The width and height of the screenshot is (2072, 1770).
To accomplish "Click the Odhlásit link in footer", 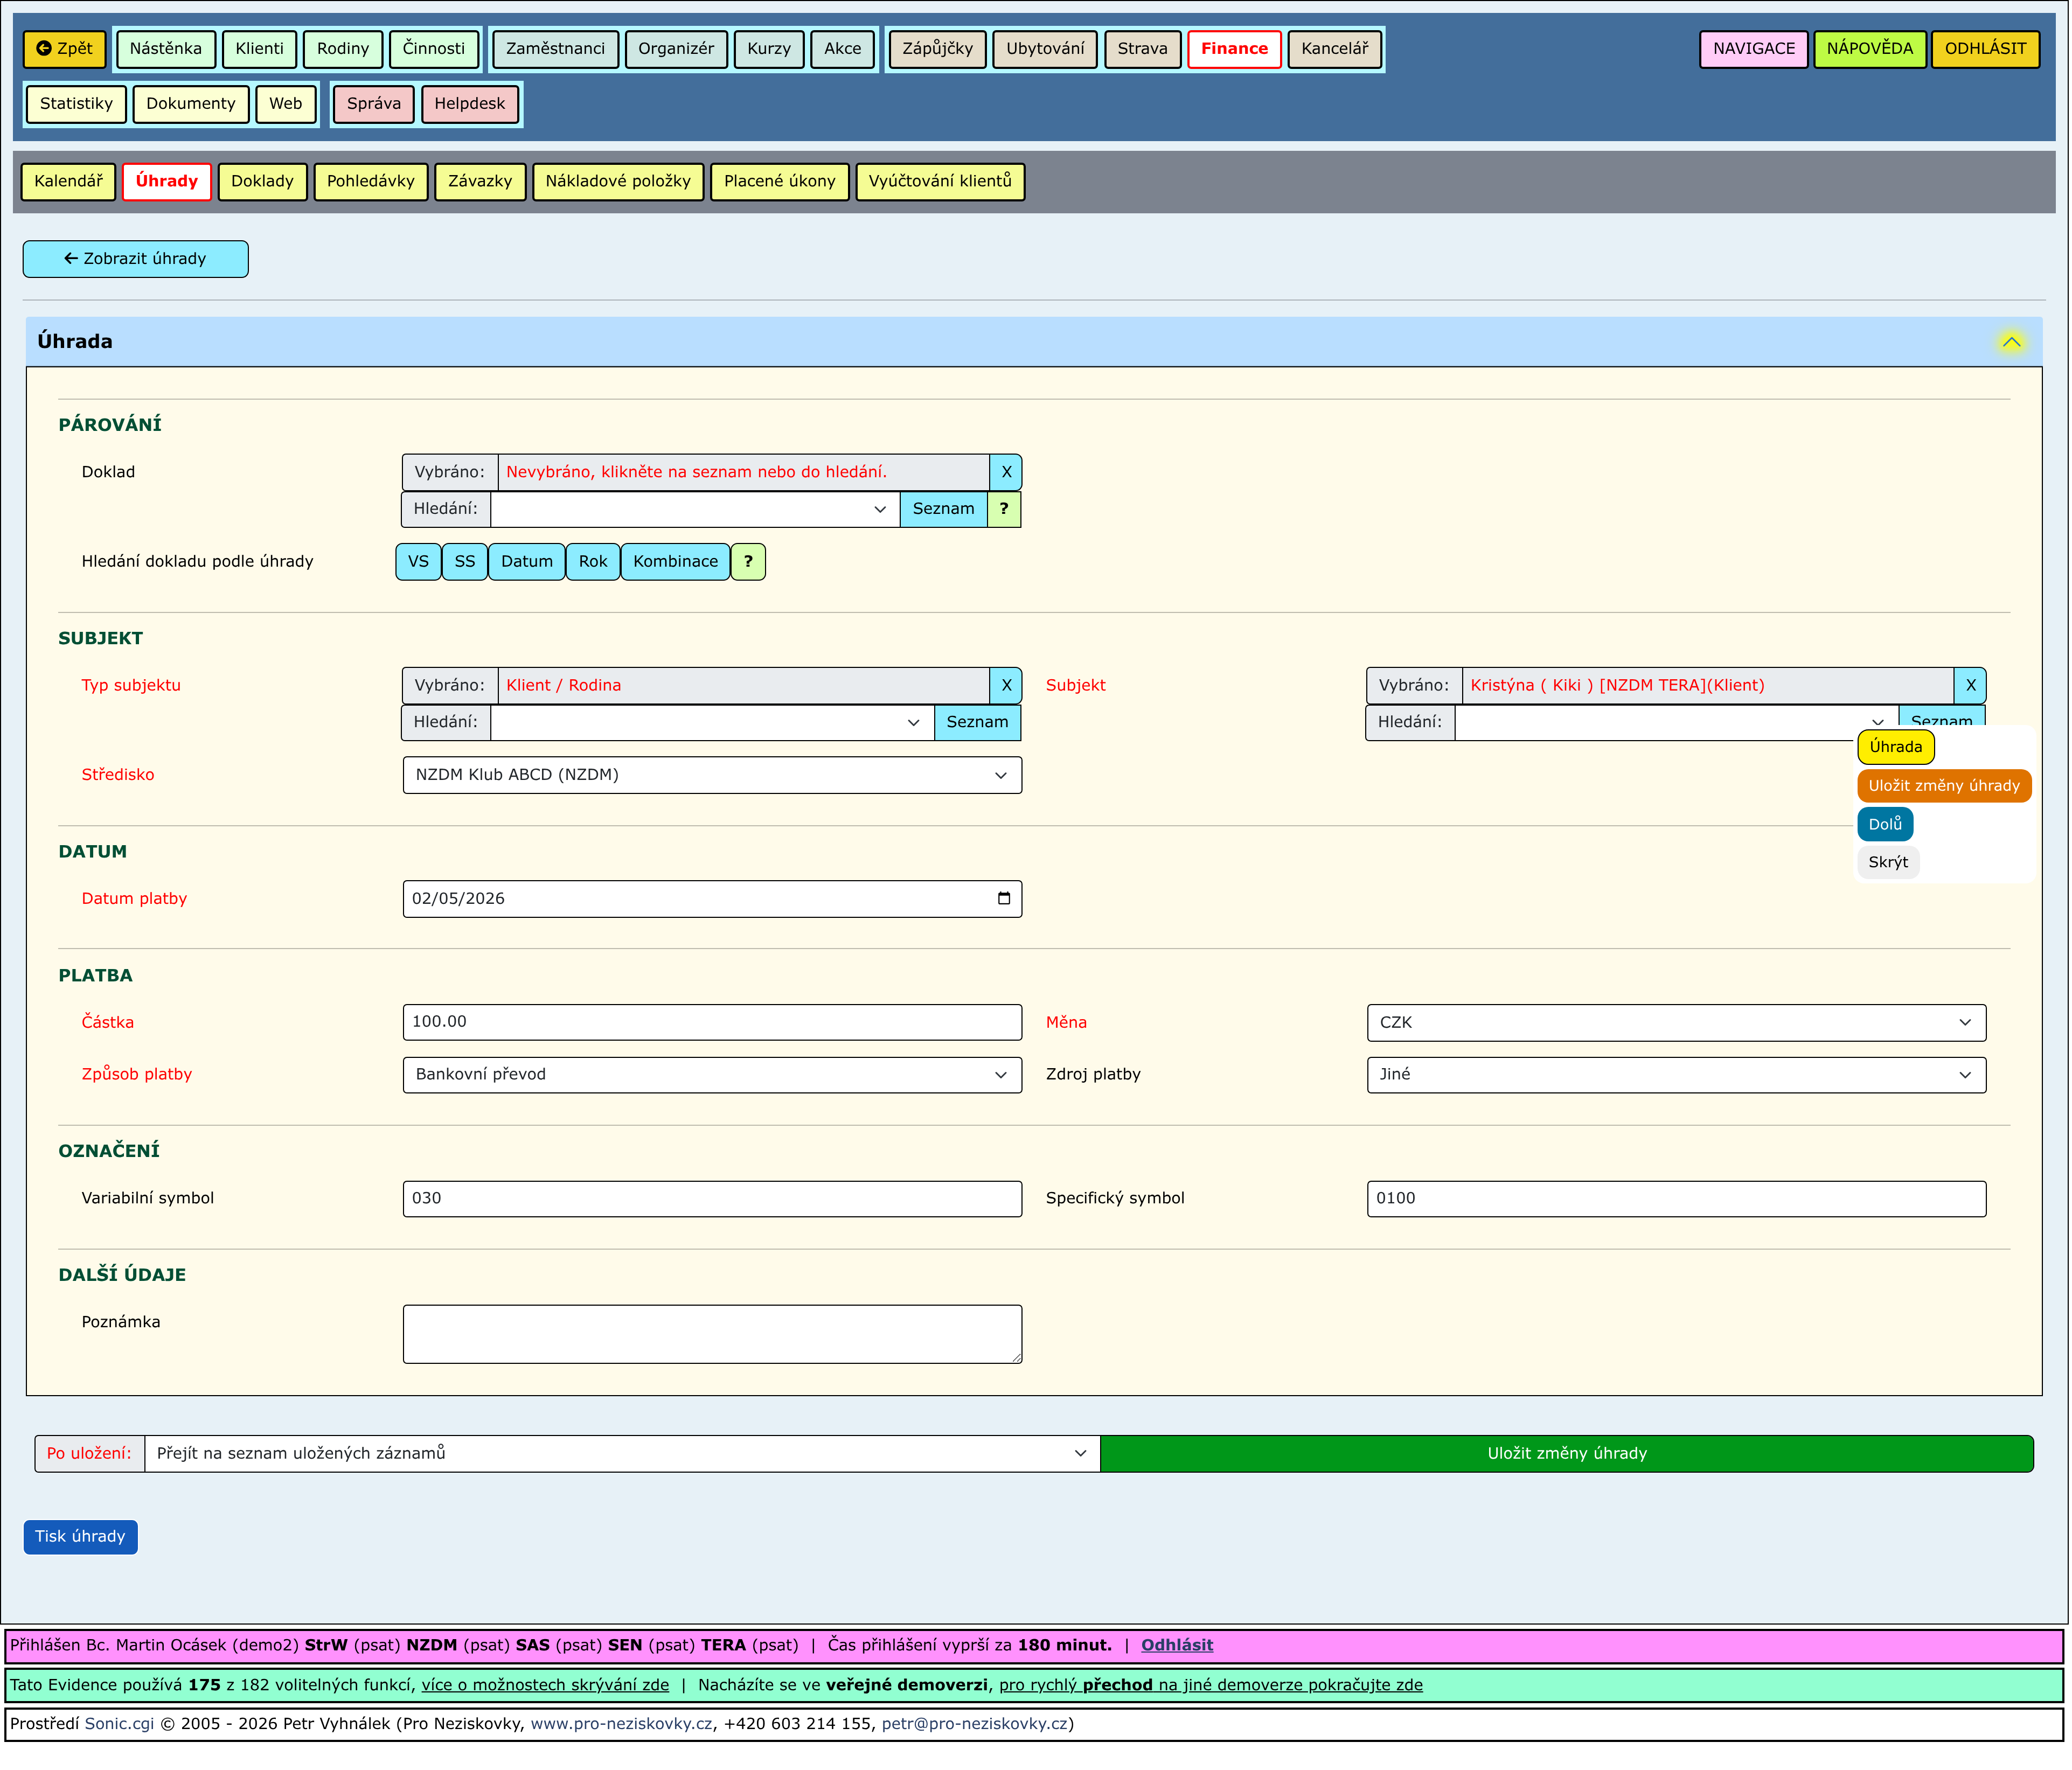I will [x=1176, y=1645].
